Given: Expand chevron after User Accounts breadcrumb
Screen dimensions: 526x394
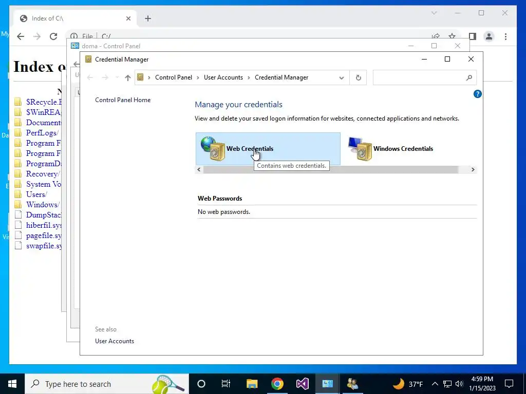Looking at the screenshot, I should click(249, 78).
